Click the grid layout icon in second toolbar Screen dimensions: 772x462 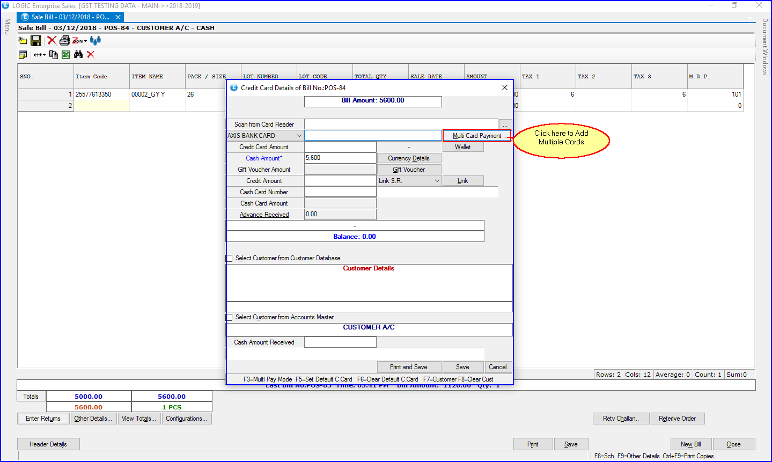23,55
